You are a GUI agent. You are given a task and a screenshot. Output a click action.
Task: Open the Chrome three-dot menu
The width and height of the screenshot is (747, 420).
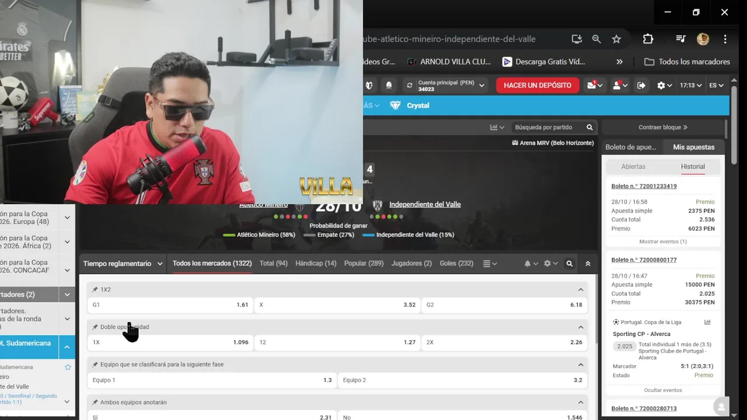(725, 39)
